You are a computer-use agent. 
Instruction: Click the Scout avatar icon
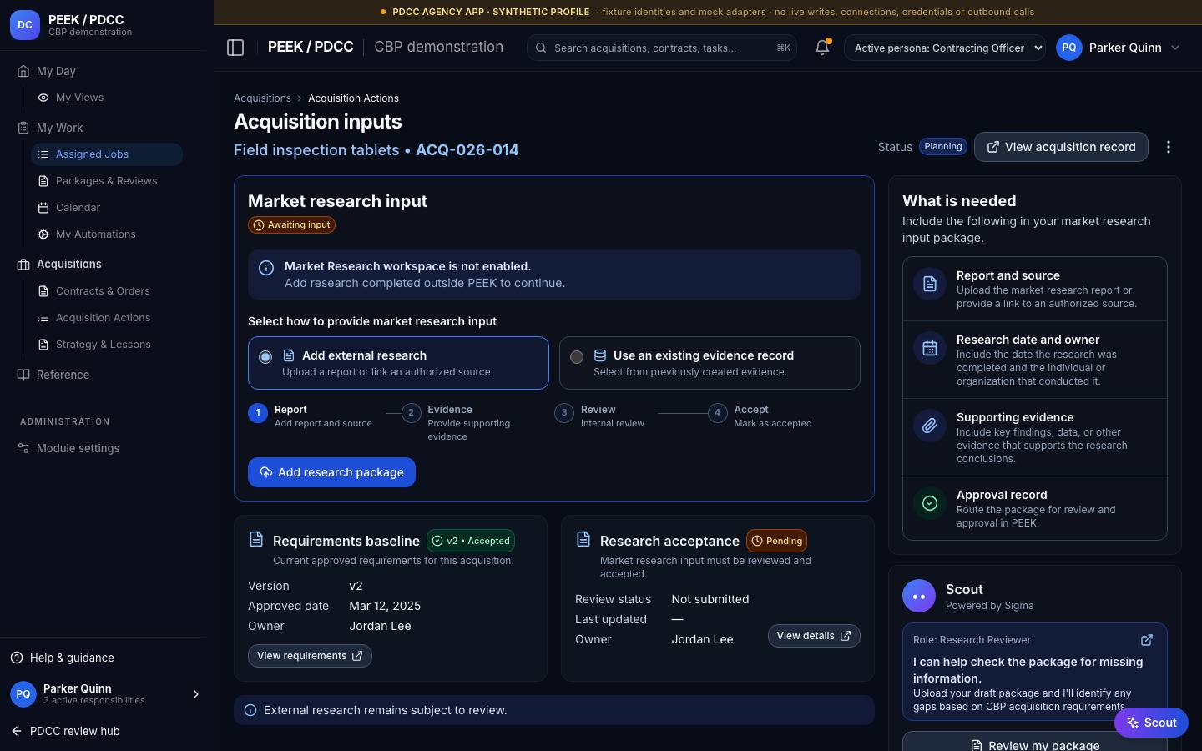(919, 597)
